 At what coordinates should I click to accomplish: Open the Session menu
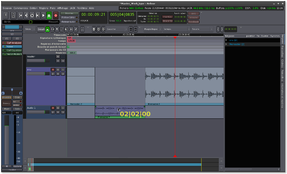[7, 8]
